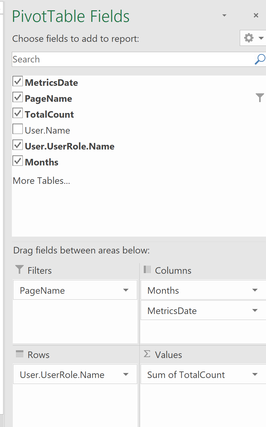Toggle the PageName field checkbox
The width and height of the screenshot is (266, 427).
(17, 97)
